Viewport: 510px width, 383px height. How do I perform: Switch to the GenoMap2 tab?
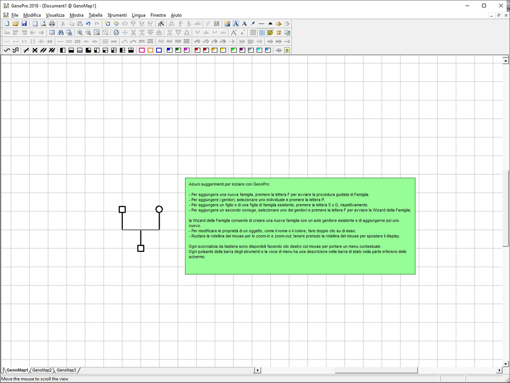[x=42, y=370]
